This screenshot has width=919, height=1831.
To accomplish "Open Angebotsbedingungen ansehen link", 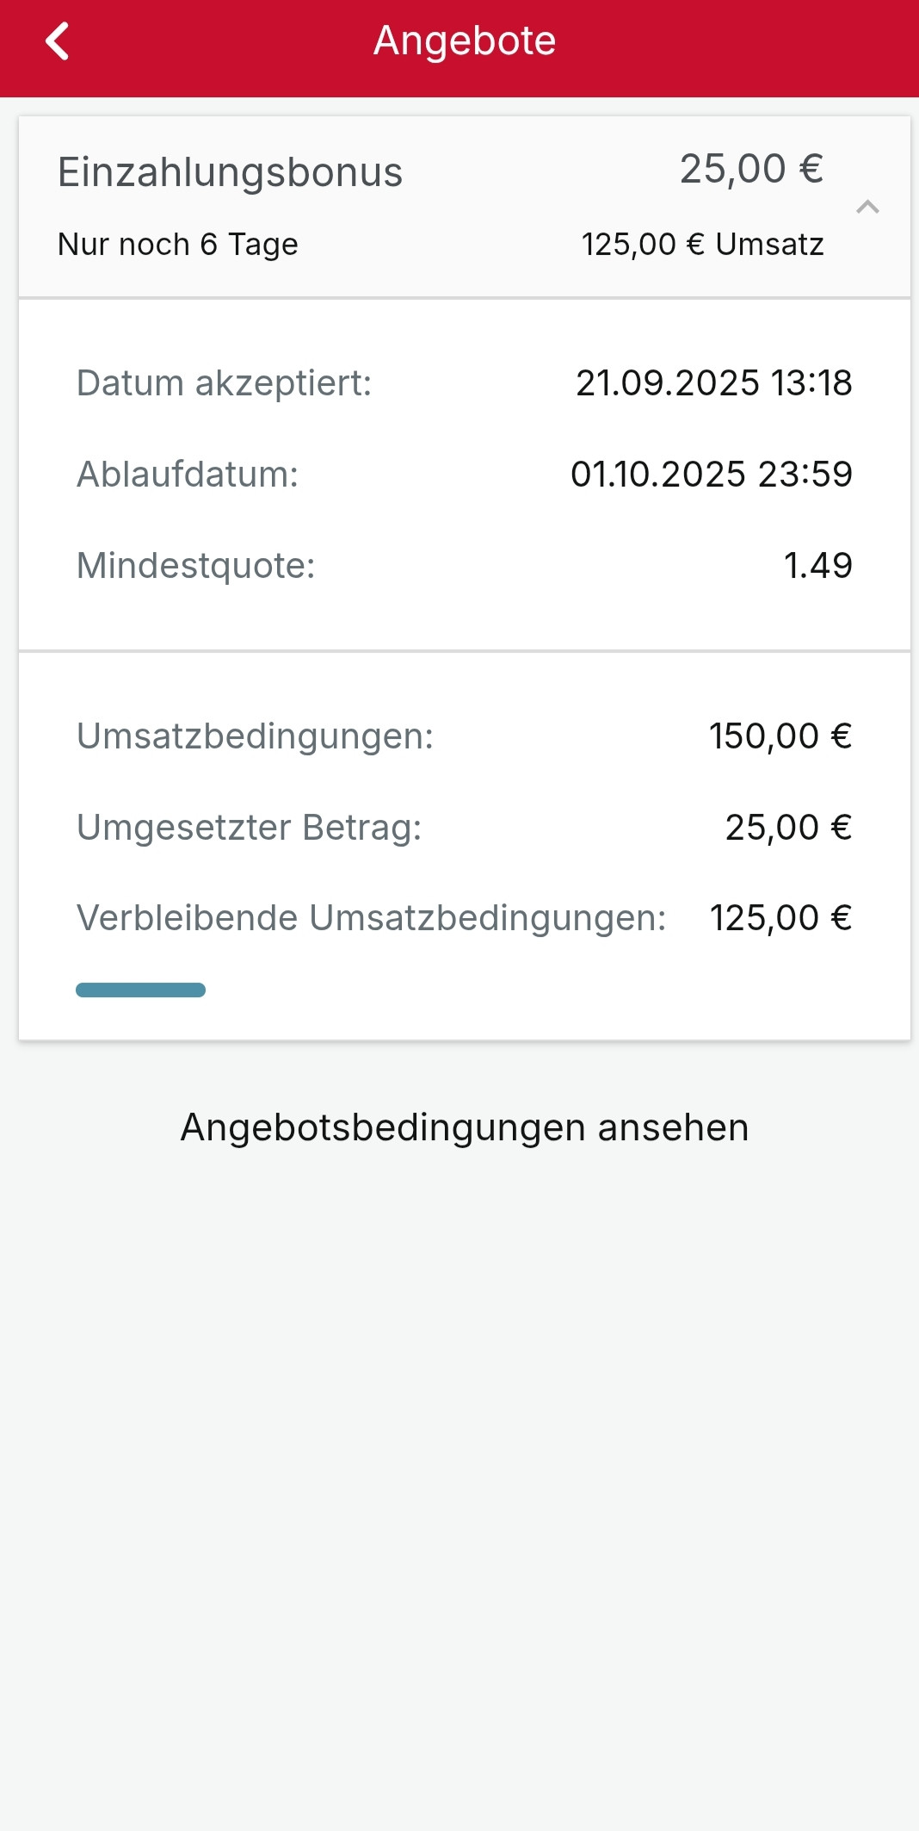I will point(465,1127).
